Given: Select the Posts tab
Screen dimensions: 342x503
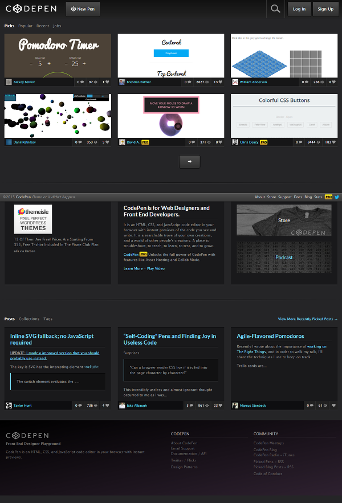Looking at the screenshot, I should 9,319.
